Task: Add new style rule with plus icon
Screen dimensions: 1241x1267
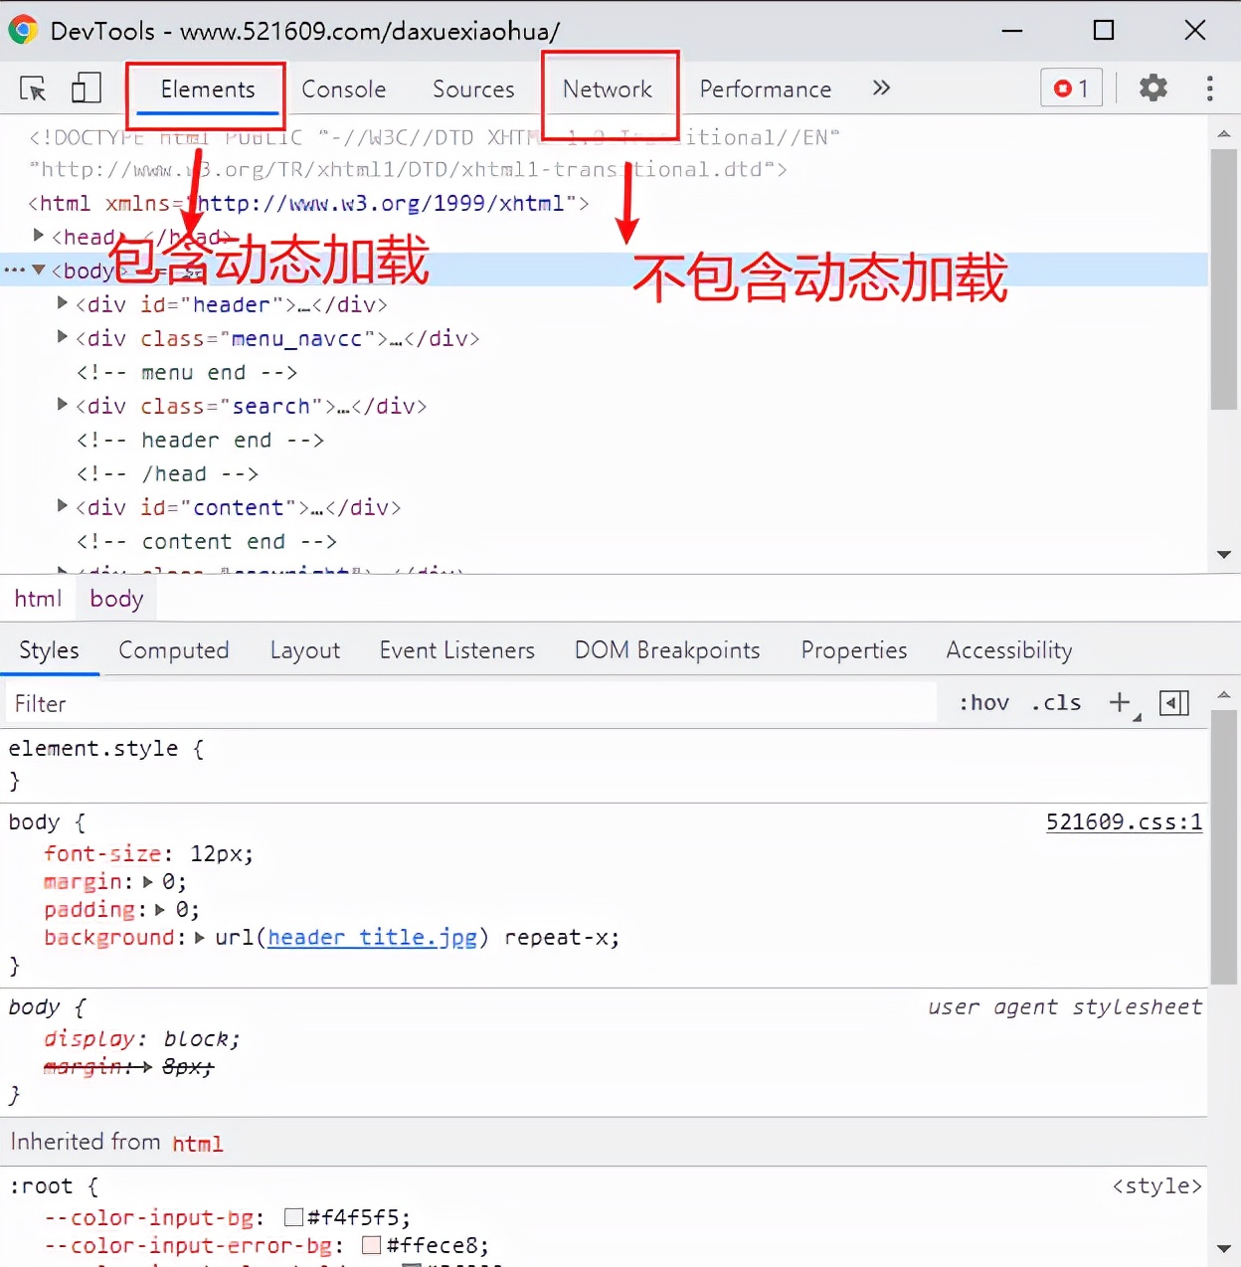Action: tap(1120, 703)
